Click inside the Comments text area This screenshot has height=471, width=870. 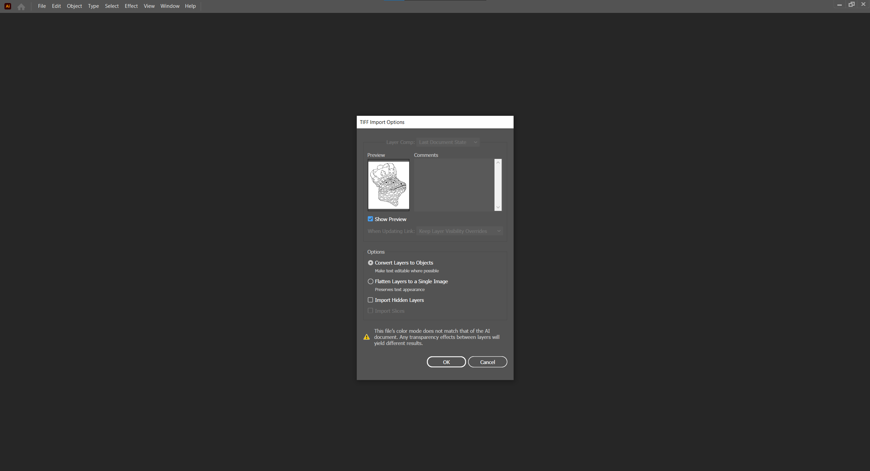[x=454, y=185]
